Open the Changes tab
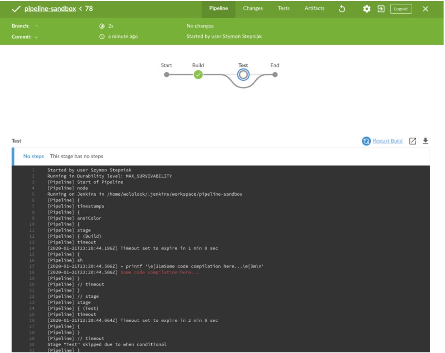 (253, 9)
